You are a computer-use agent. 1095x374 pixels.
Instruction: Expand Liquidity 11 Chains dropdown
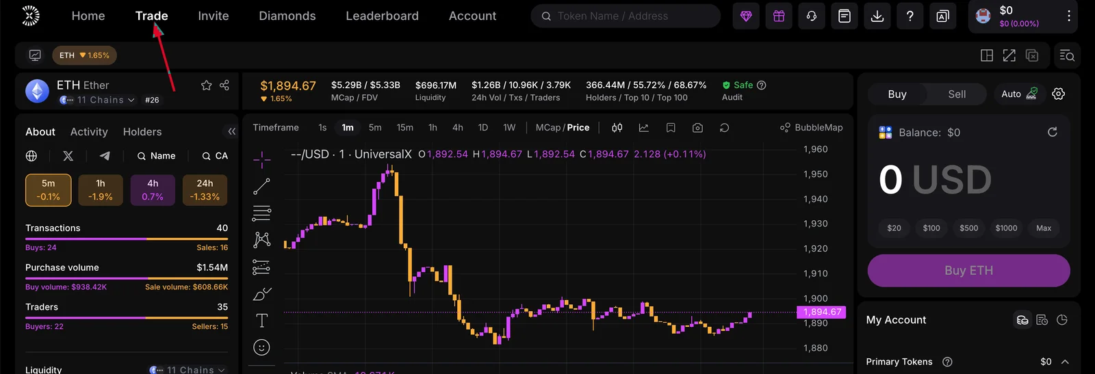[188, 370]
